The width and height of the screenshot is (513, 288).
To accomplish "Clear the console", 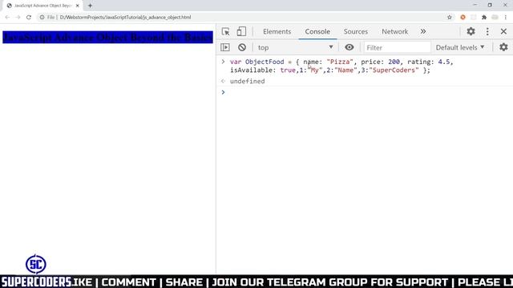I will point(242,47).
